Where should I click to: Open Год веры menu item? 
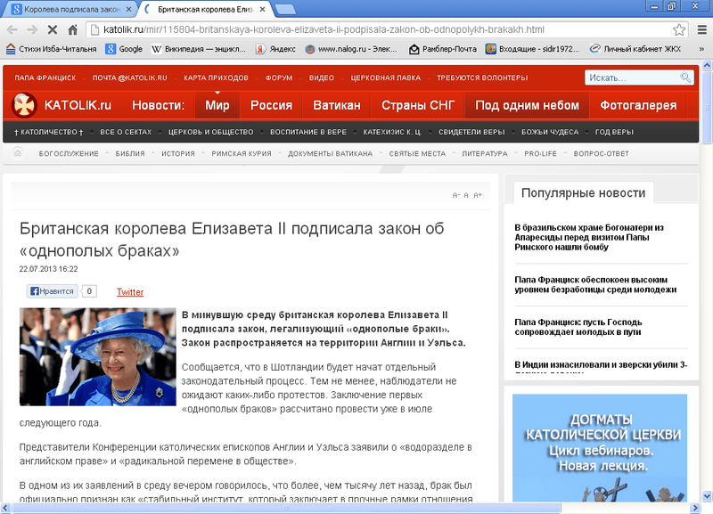(614, 132)
